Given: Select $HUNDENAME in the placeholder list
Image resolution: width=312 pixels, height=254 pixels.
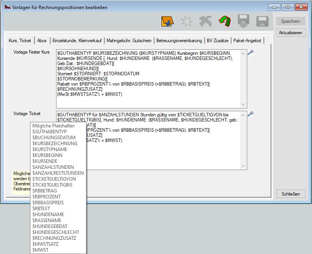Looking at the screenshot, I should (x=48, y=215).
